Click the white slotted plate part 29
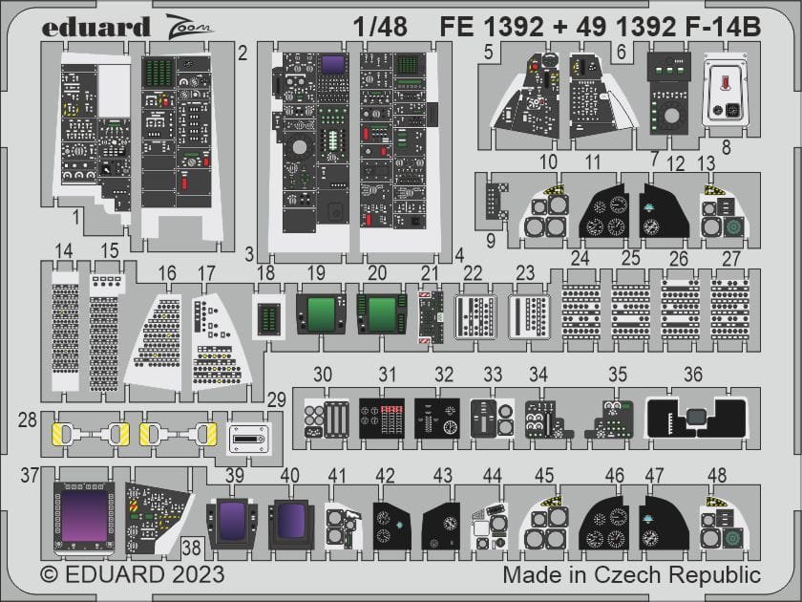Viewport: 802px width, 602px height. coord(247,440)
